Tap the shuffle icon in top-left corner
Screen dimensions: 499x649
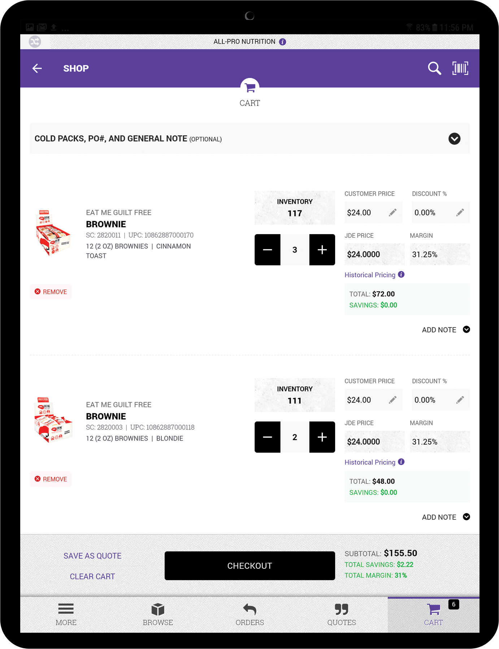click(35, 42)
